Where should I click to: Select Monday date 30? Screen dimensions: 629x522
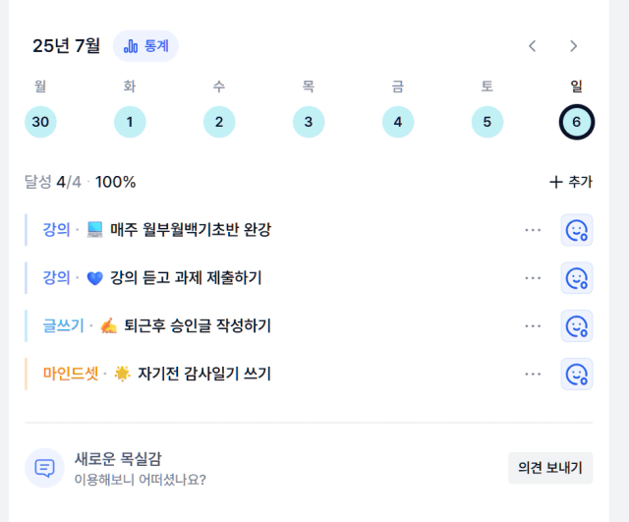coord(40,122)
